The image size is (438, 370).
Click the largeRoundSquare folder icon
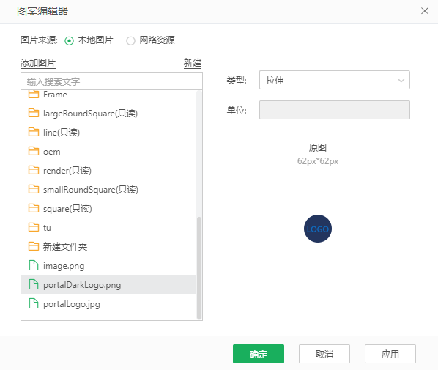(x=34, y=113)
